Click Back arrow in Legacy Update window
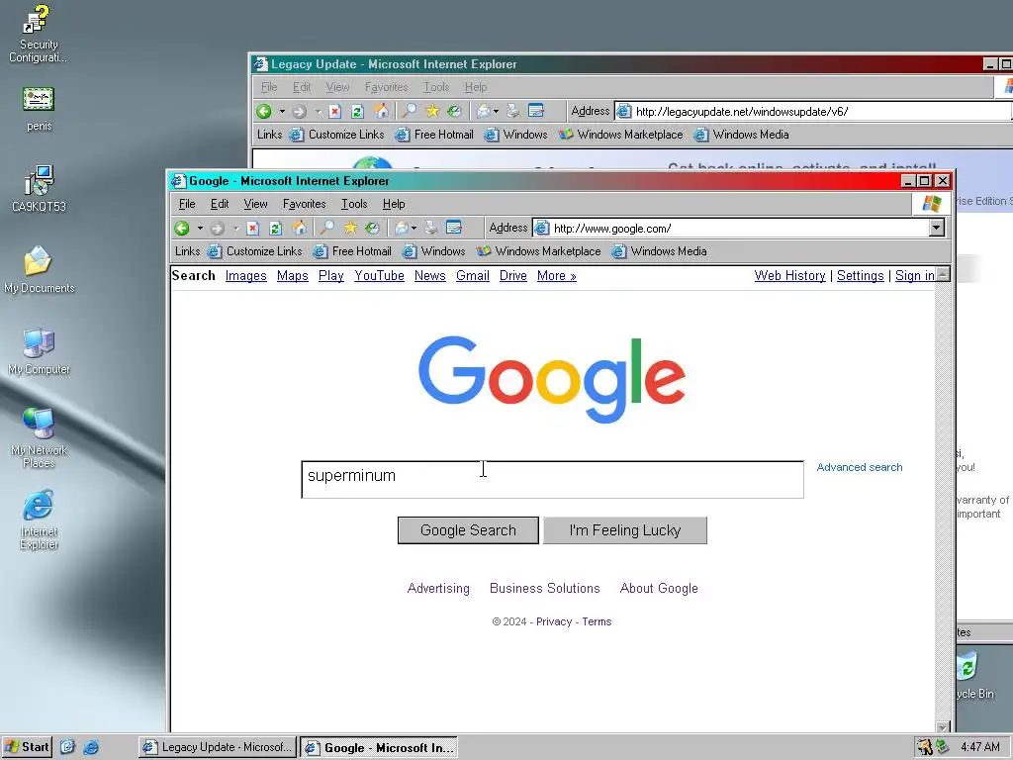 coord(263,111)
